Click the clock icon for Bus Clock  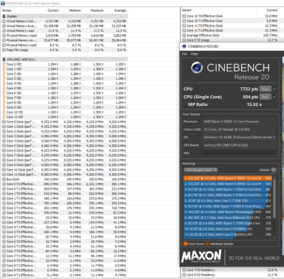tap(4, 179)
